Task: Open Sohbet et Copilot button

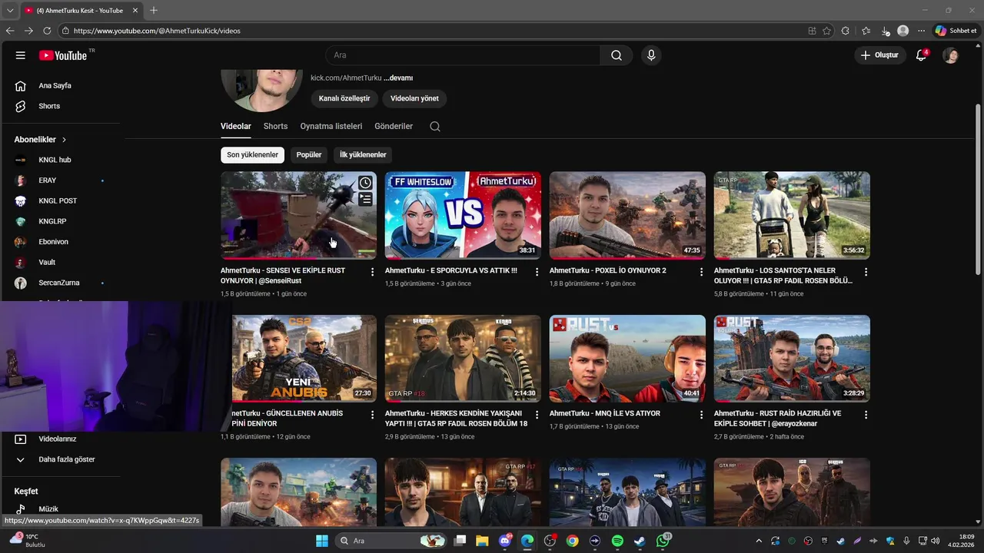Action: 956,31
